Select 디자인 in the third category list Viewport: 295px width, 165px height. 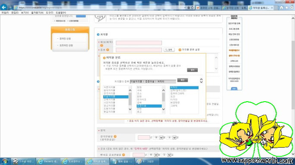[x=174, y=100]
